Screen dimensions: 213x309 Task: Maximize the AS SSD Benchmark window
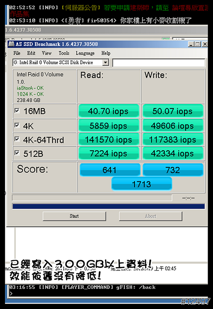pos(197,44)
